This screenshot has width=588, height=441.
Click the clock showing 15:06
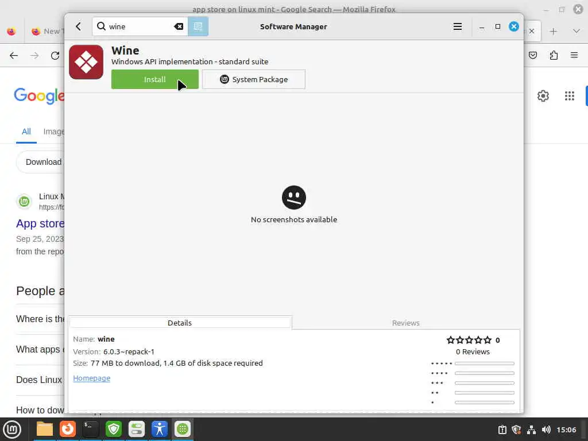[566, 430]
